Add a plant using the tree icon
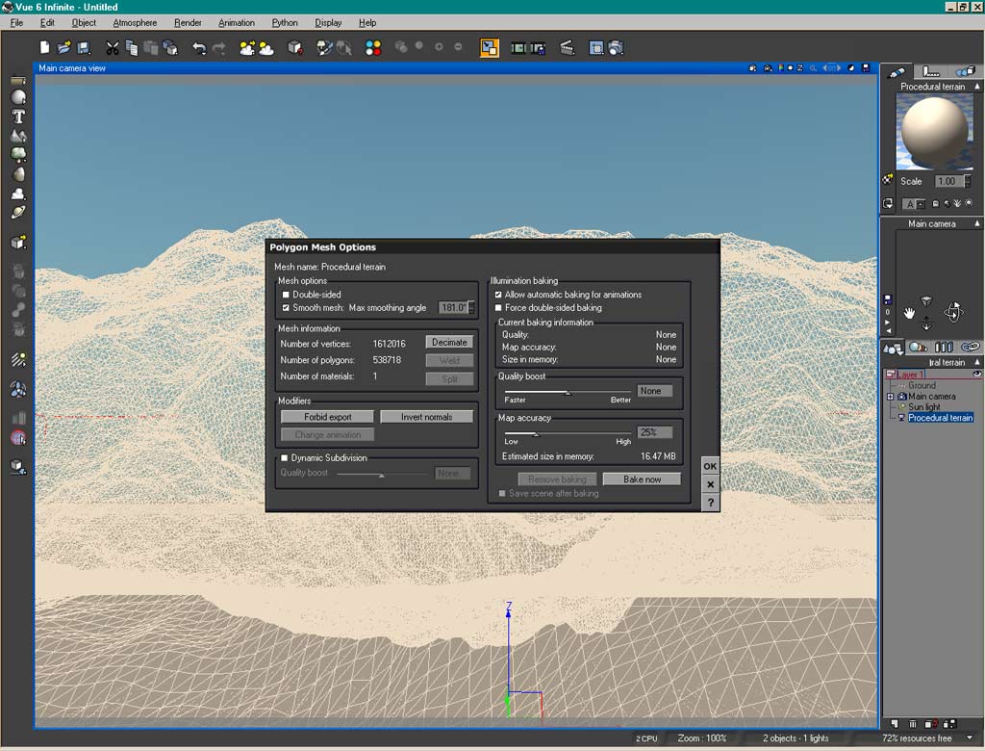 click(17, 155)
